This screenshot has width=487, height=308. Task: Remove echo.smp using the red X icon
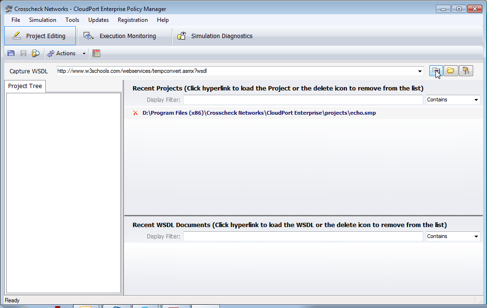135,113
